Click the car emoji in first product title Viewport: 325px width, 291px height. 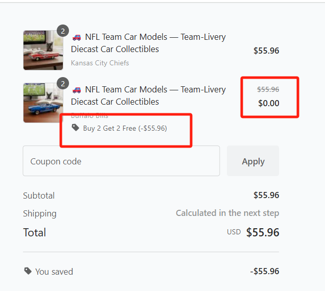click(x=77, y=37)
